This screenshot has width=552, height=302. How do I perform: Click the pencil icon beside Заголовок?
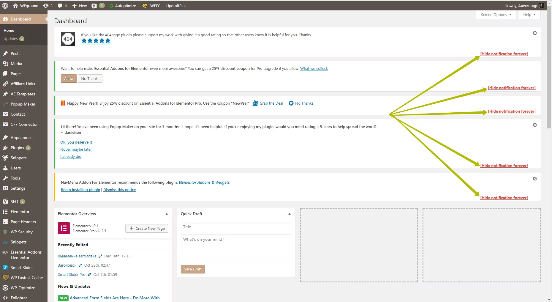[80, 265]
